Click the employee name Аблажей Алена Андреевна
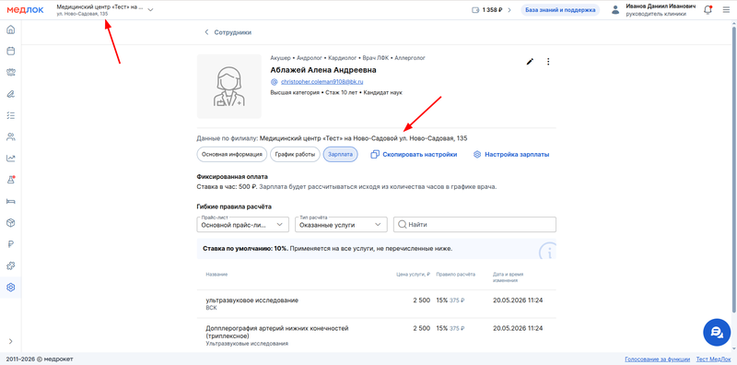 point(323,70)
